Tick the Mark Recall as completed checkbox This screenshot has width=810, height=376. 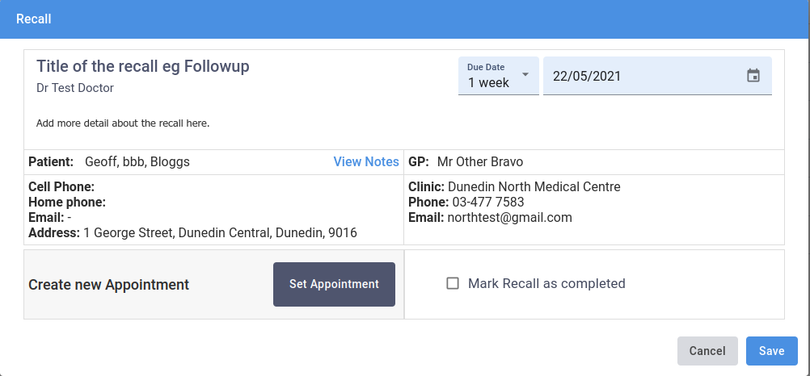click(x=453, y=283)
